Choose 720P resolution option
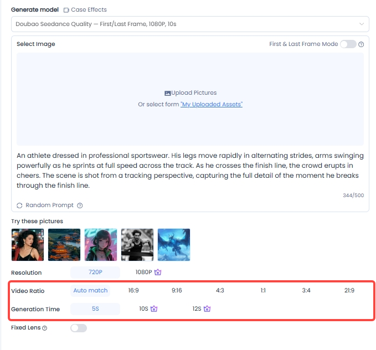This screenshot has height=350, width=376. [x=95, y=272]
